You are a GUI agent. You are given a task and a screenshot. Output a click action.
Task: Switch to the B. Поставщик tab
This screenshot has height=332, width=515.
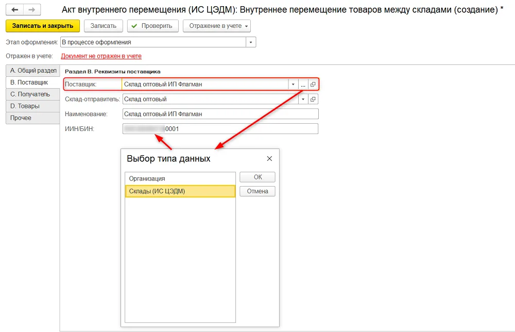pos(33,82)
